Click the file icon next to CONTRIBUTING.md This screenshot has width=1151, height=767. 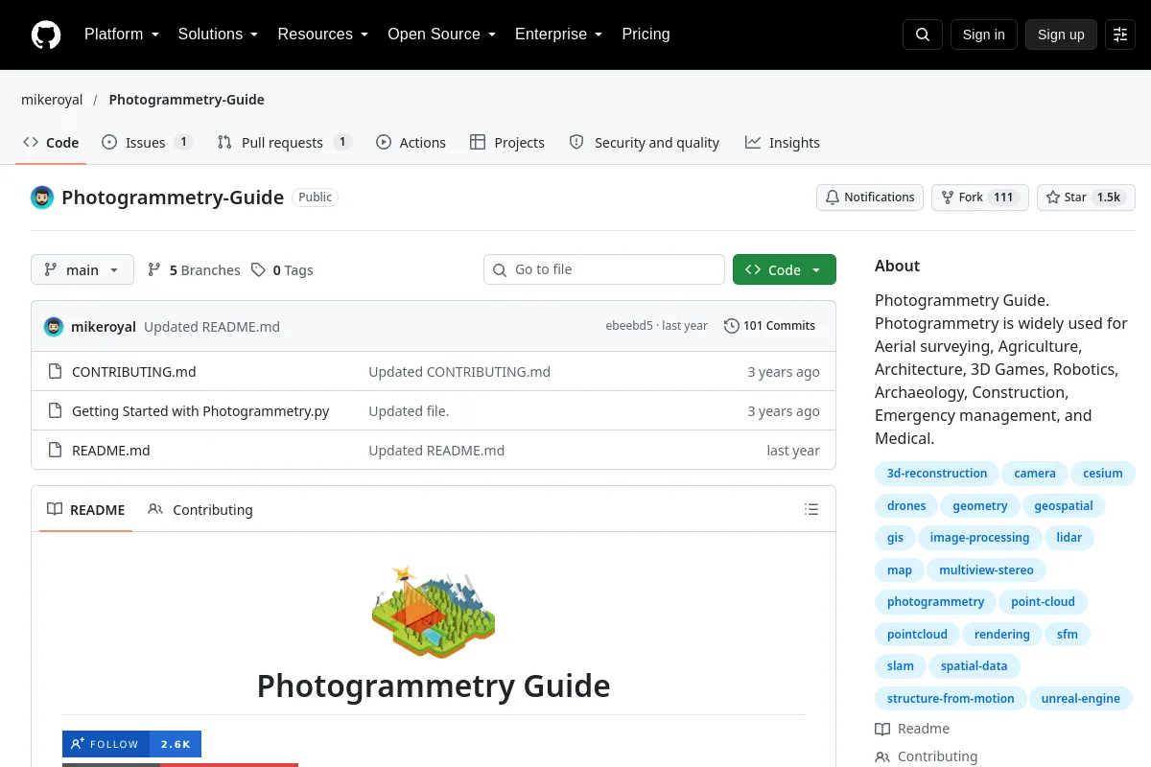(x=55, y=372)
